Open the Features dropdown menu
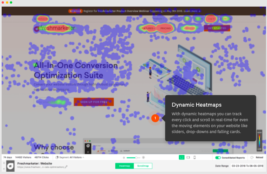Viewport: 267px width, 174px height. (148, 28)
